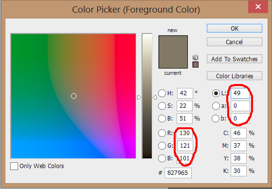
Task: Enable Only Web Colors checkbox
Action: tap(14, 166)
